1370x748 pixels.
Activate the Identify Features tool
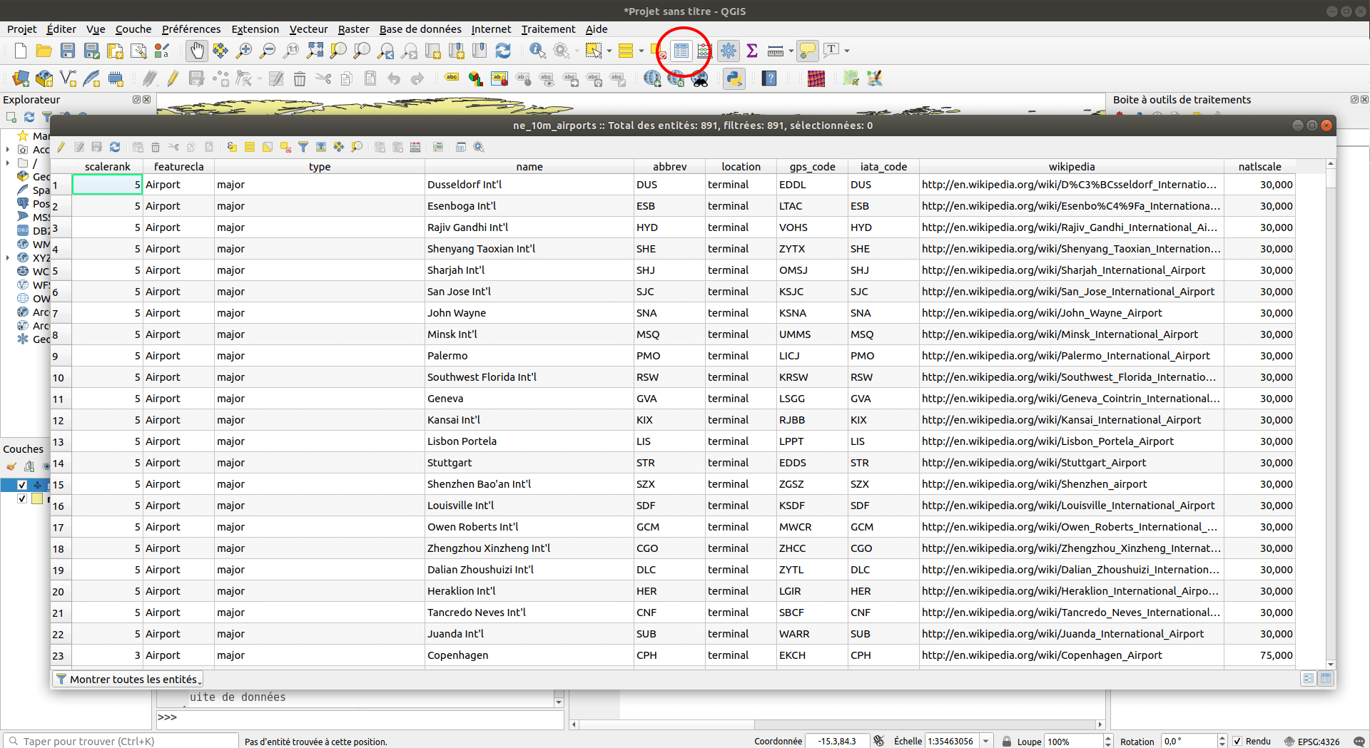pos(537,51)
